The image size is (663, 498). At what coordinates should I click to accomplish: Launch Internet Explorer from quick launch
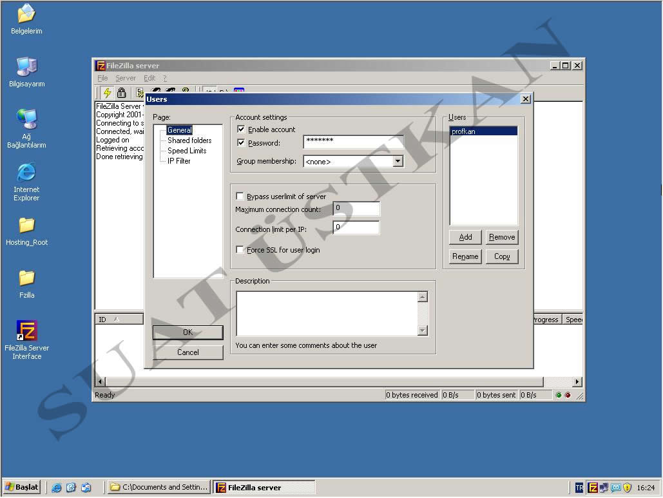coord(56,488)
